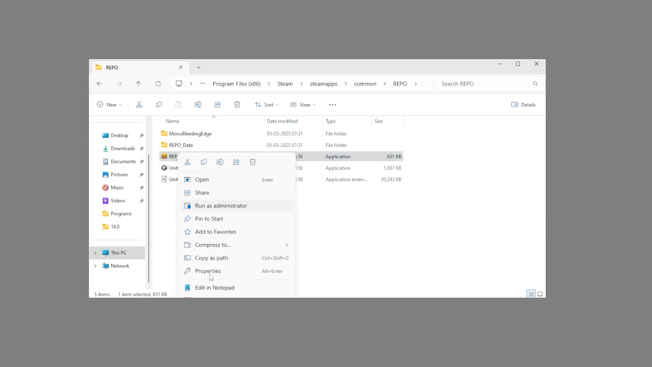Switch to large thumbnails view in status bar
Screen dimensions: 652x367
540,294
